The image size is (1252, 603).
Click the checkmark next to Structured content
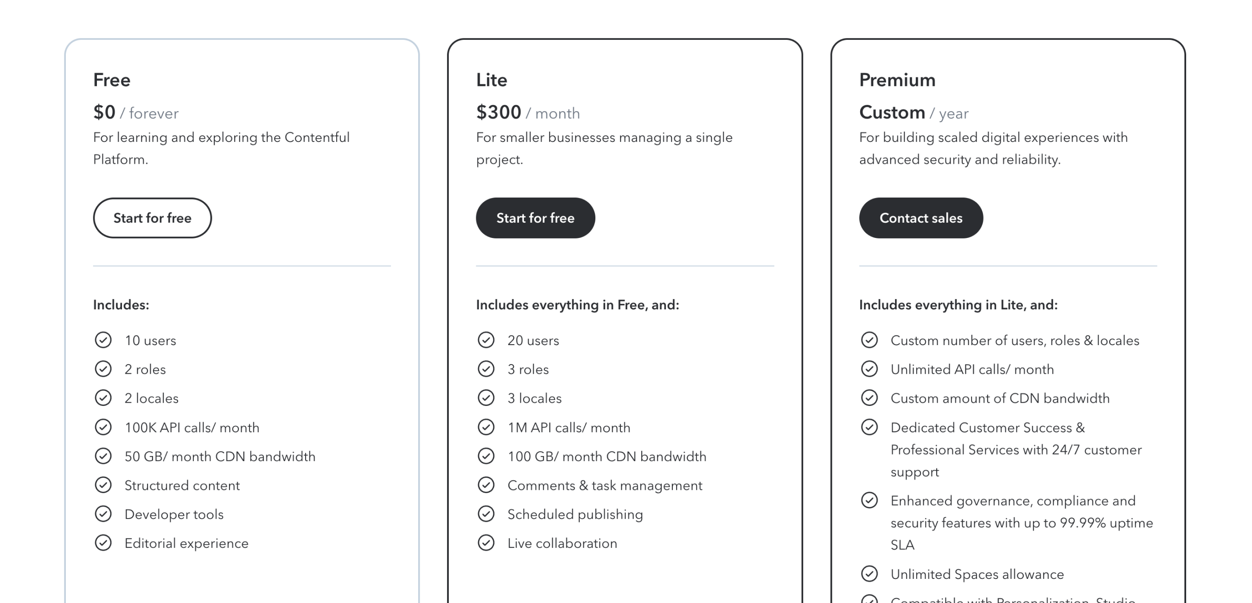tap(103, 485)
